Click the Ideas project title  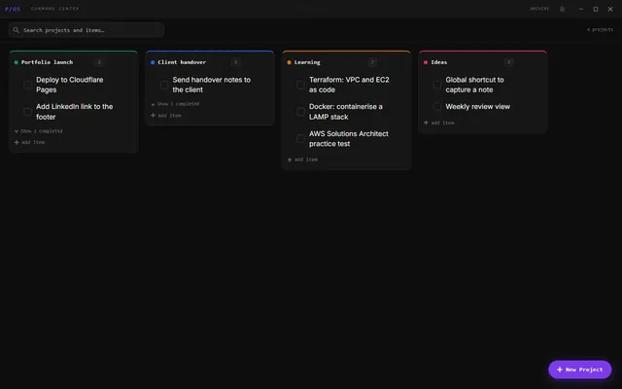(438, 62)
